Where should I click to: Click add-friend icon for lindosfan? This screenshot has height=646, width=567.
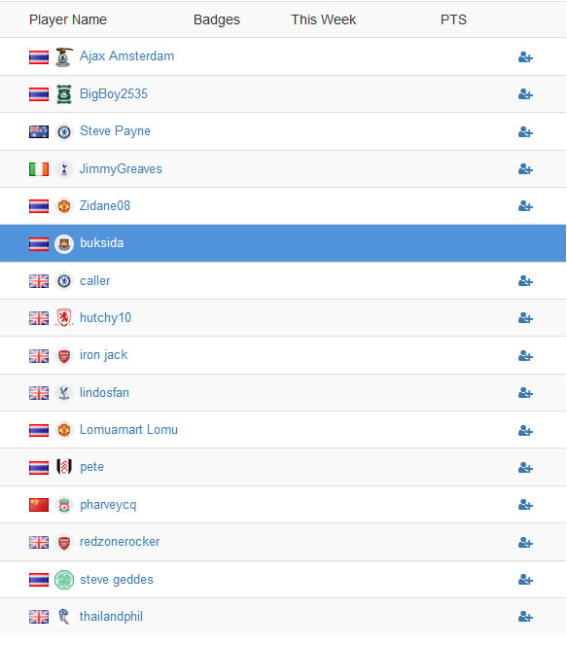pos(525,393)
